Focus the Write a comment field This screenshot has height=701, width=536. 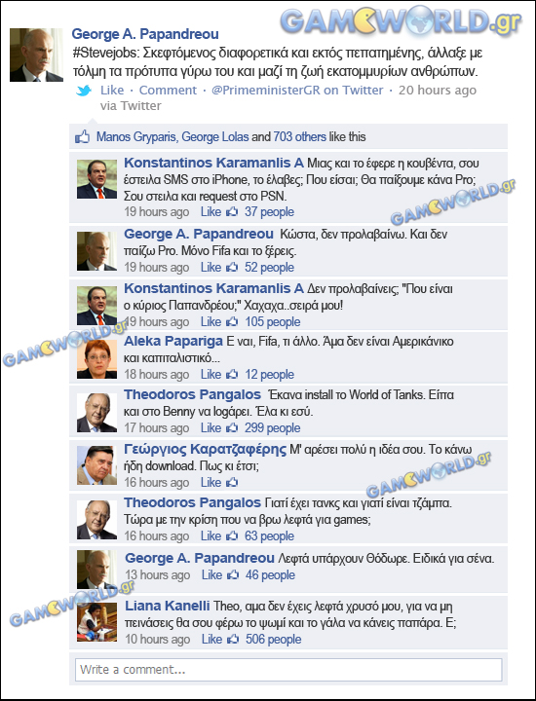pyautogui.click(x=288, y=669)
